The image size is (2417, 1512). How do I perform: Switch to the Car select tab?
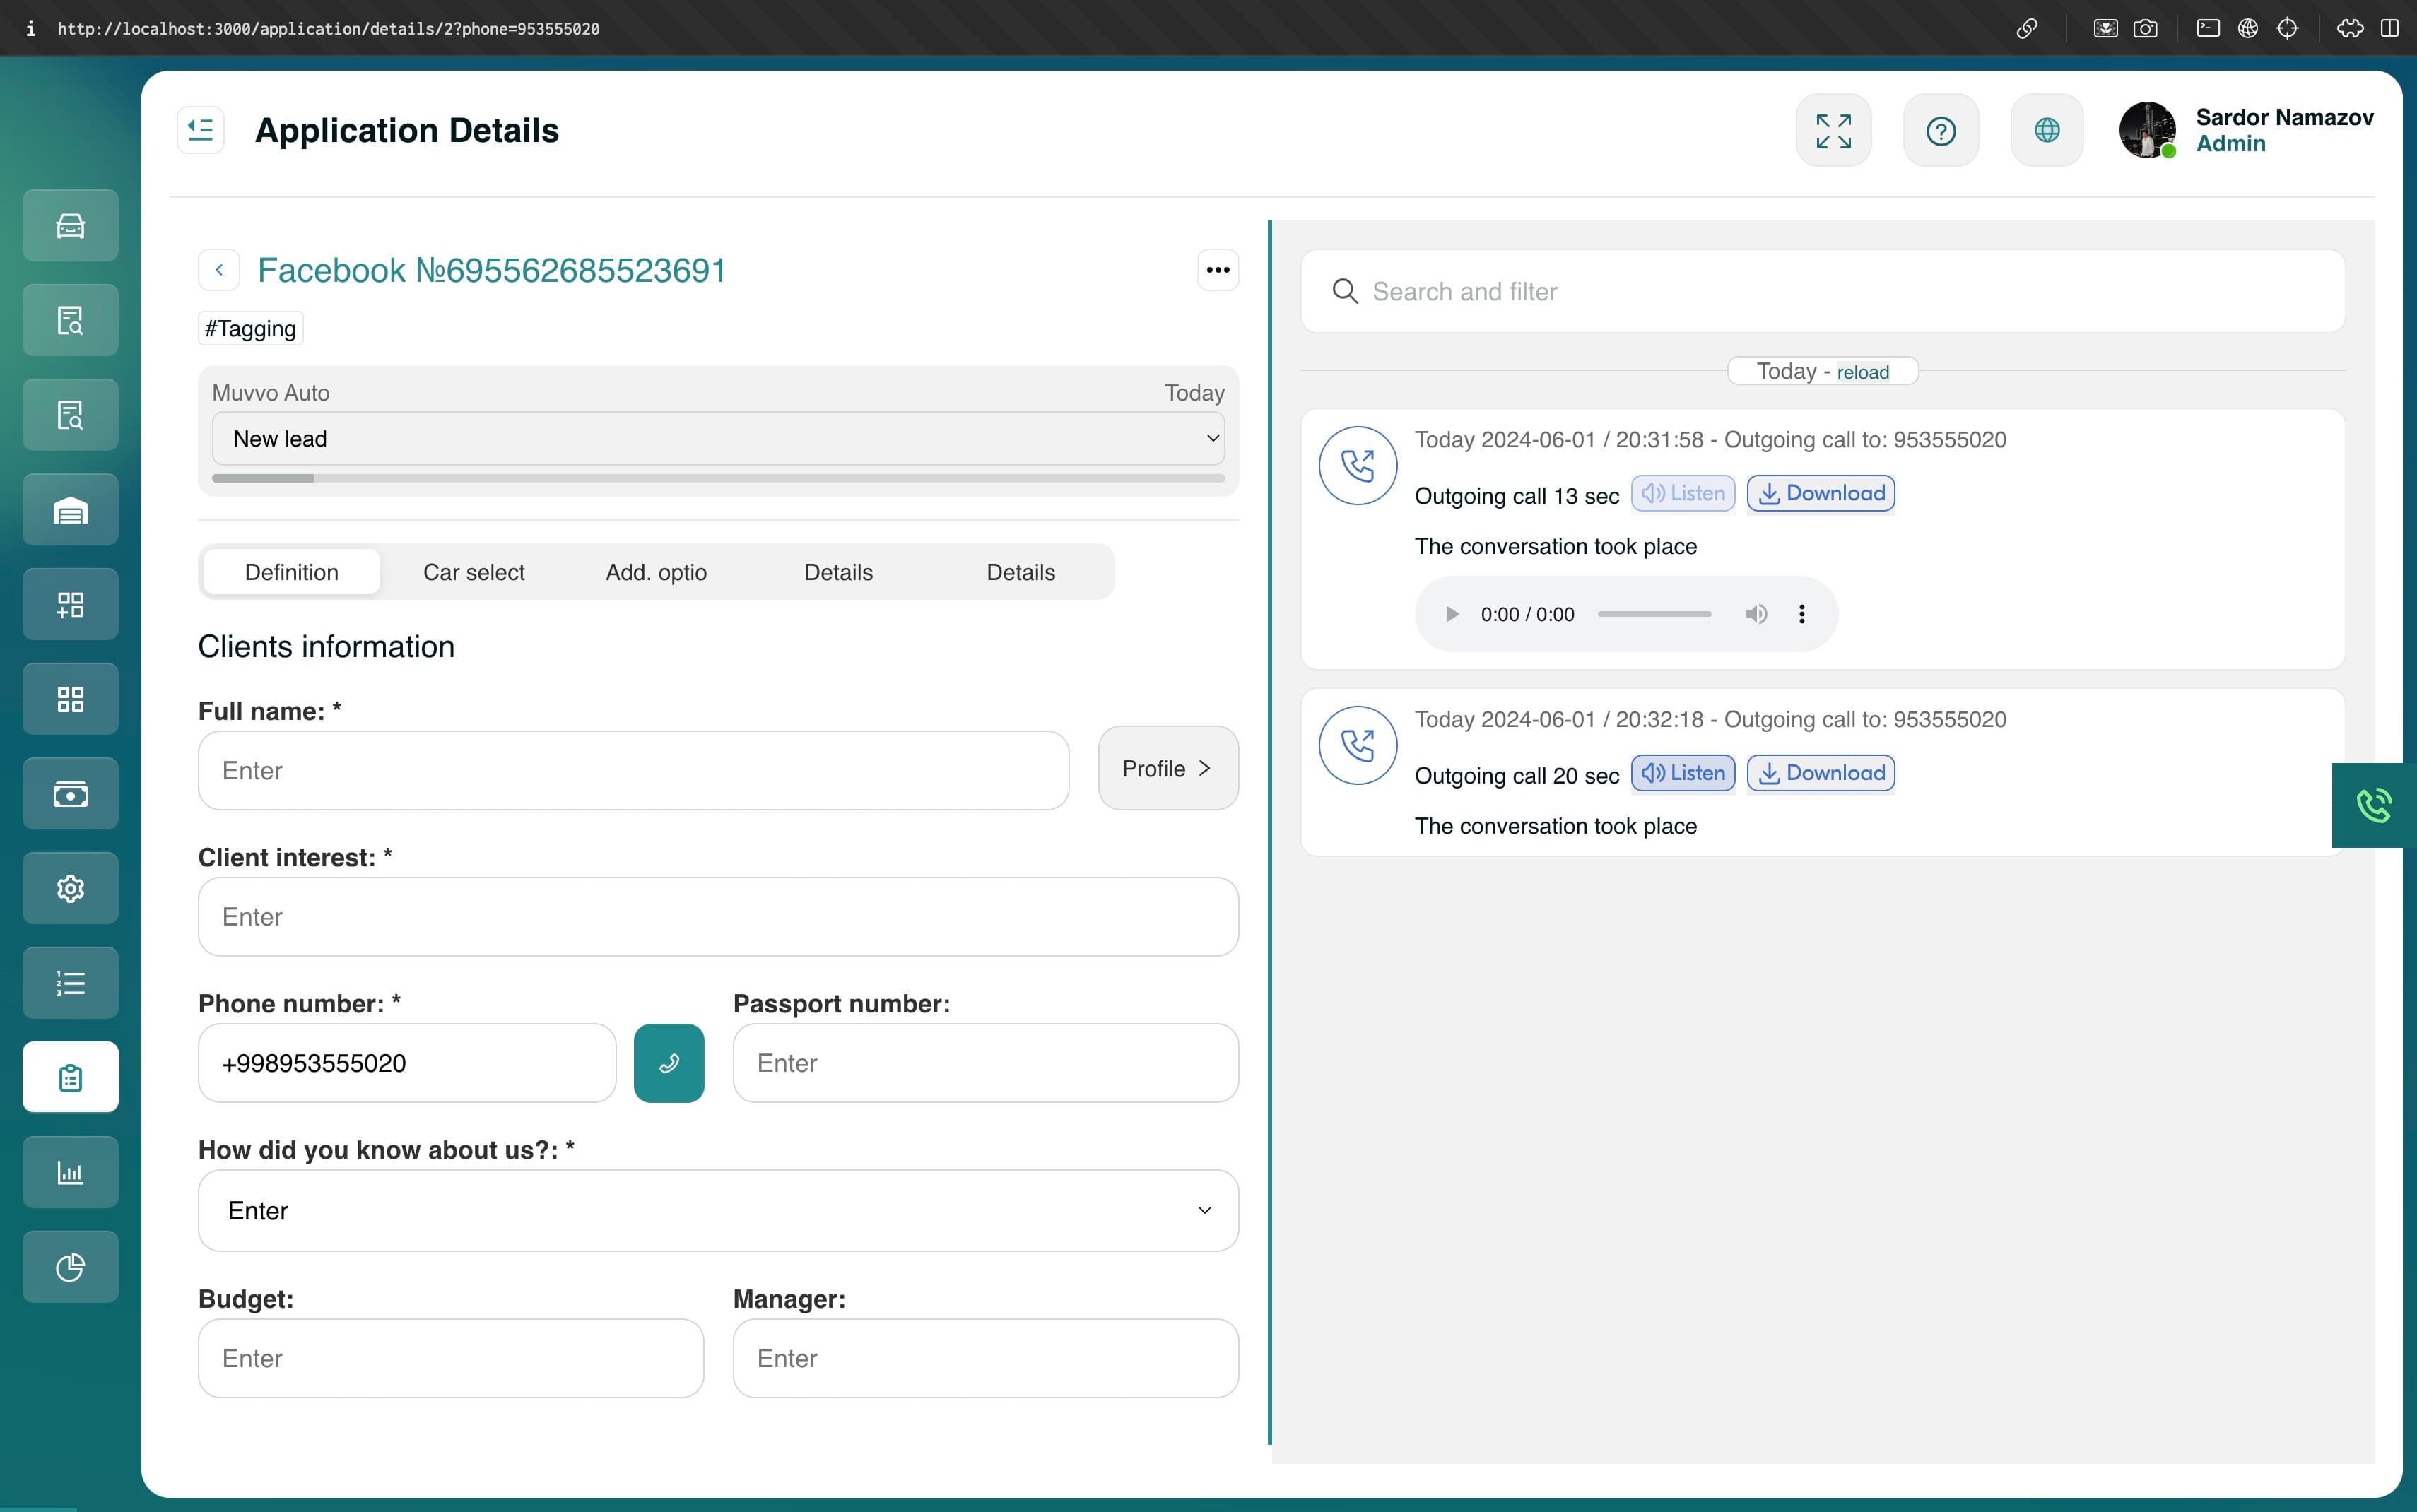pyautogui.click(x=473, y=572)
